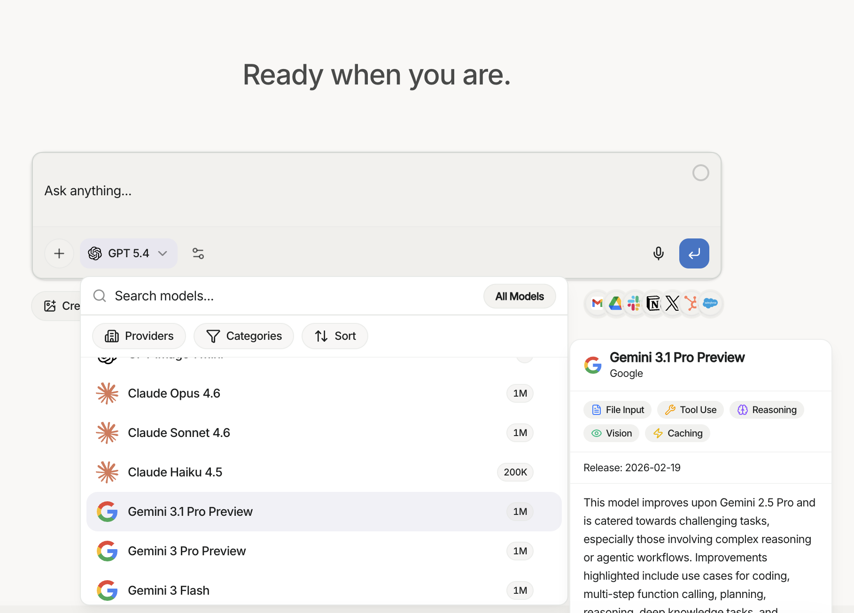Click the 1M badge on Claude Opus 4.6
The image size is (854, 613).
[520, 393]
